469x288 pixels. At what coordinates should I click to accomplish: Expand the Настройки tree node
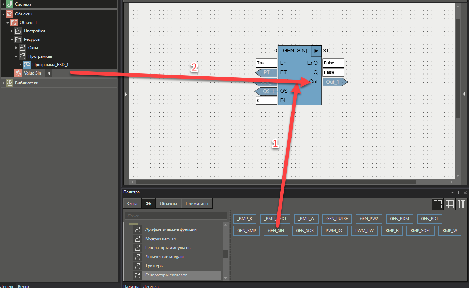point(13,31)
